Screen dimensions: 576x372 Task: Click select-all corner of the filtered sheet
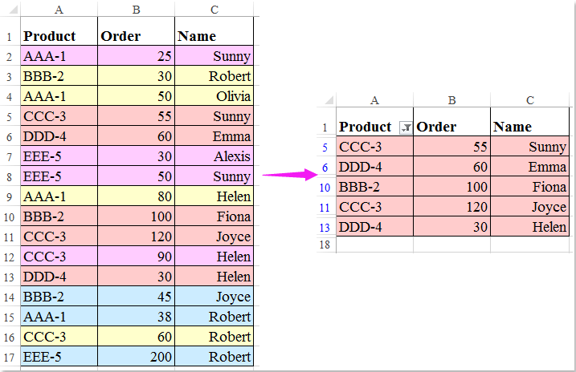tap(325, 100)
